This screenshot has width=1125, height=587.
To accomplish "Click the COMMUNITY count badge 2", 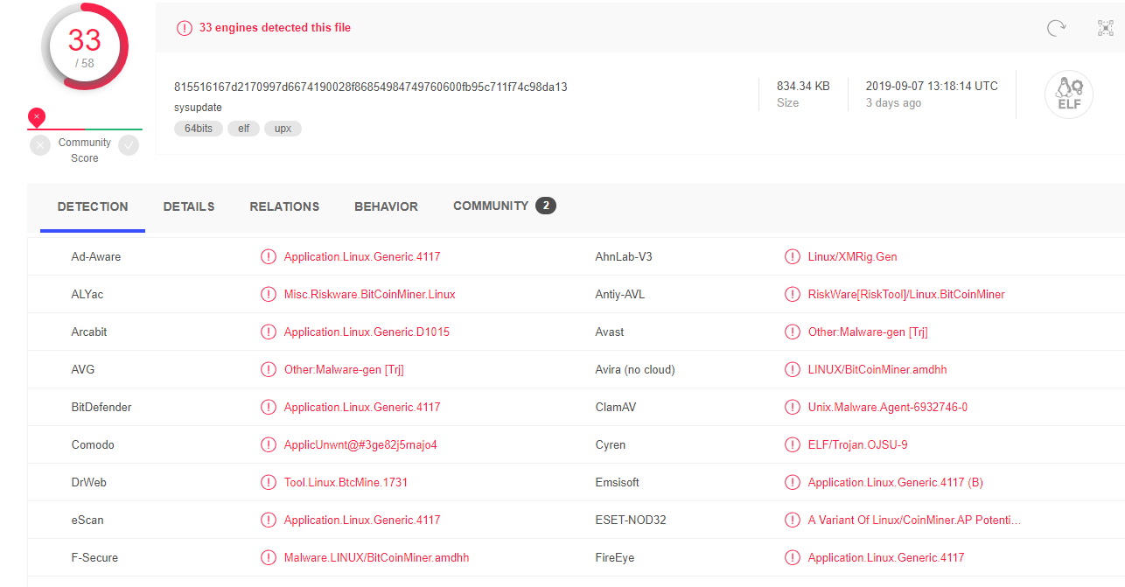I will click(x=546, y=206).
